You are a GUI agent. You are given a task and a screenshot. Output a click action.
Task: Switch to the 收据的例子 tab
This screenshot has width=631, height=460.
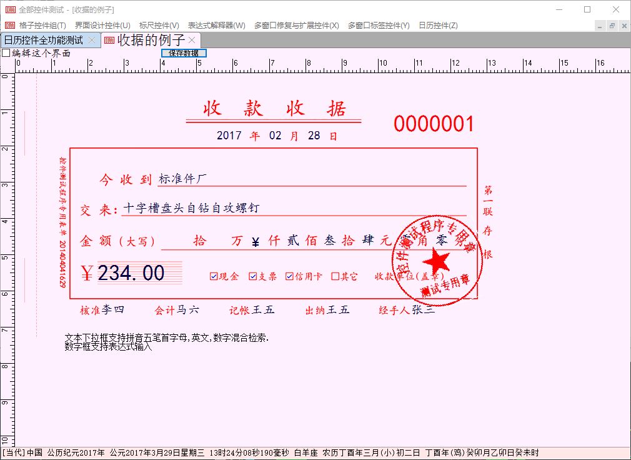point(151,40)
